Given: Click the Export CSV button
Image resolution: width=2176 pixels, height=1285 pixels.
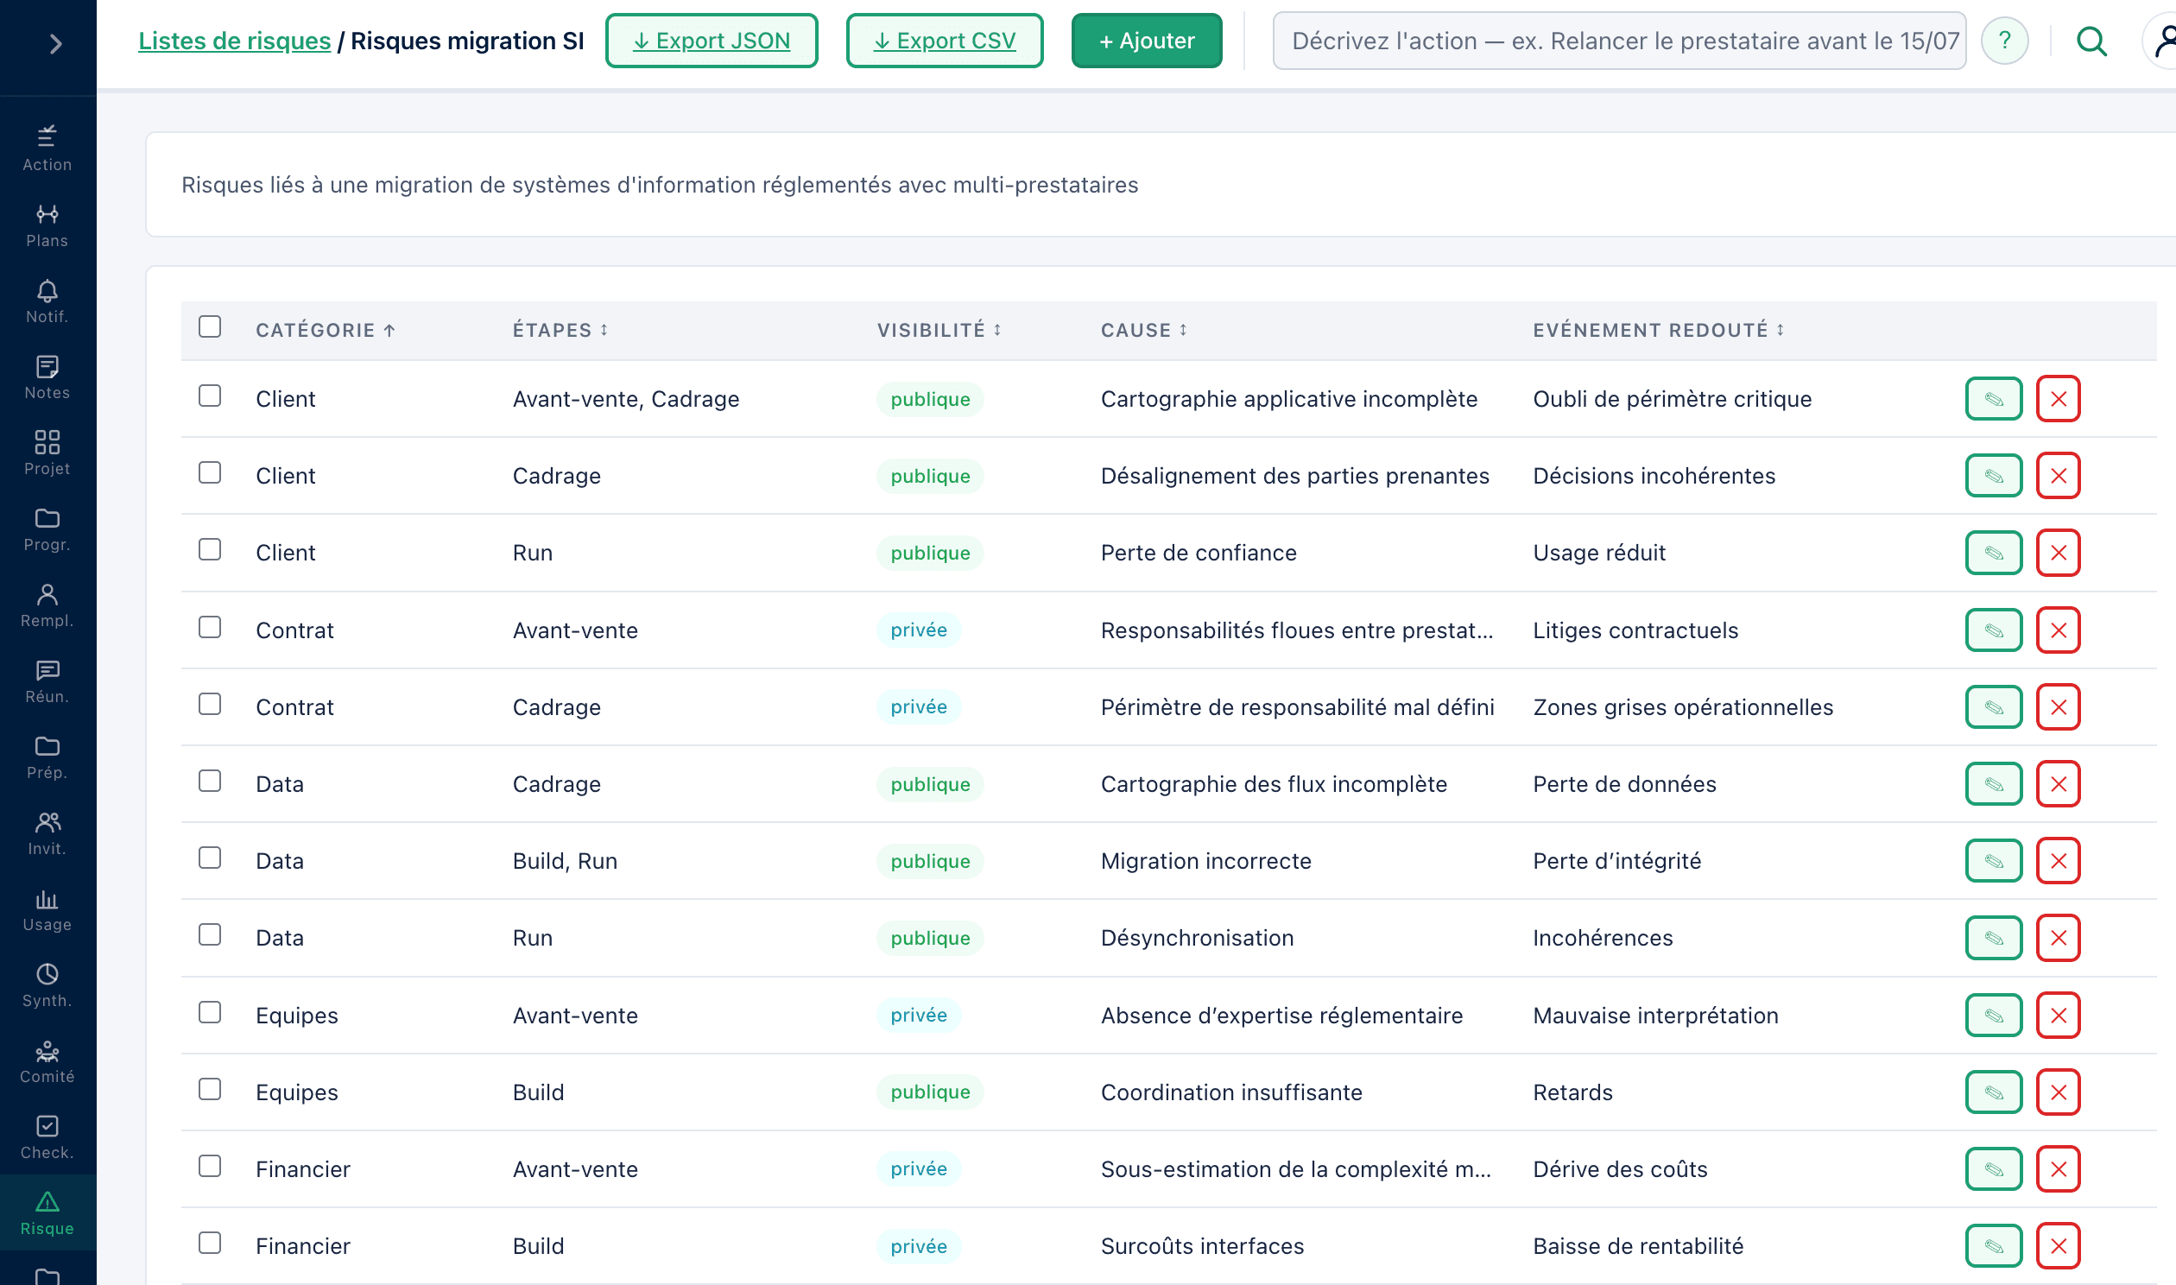Looking at the screenshot, I should 945,41.
